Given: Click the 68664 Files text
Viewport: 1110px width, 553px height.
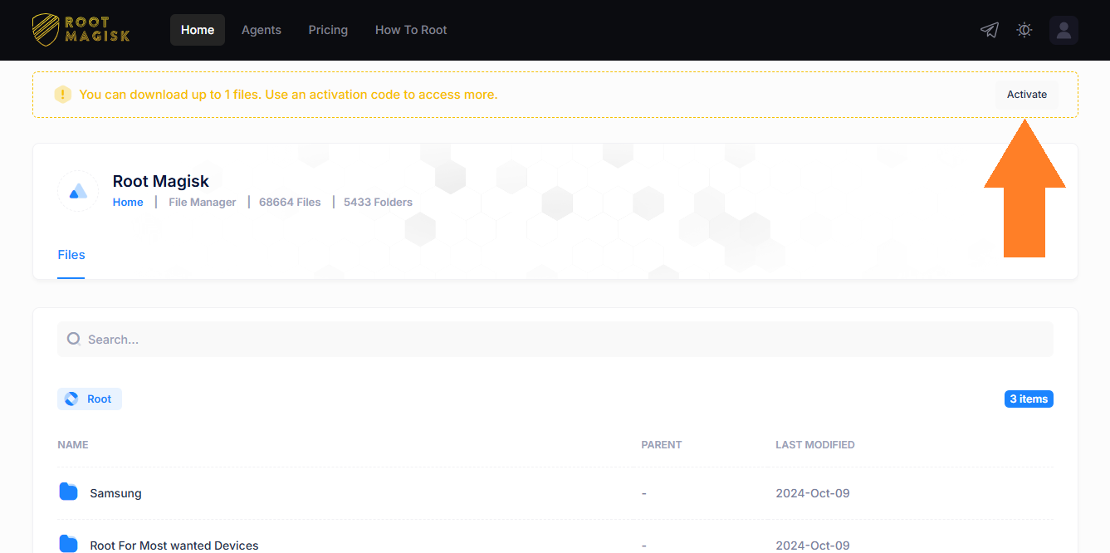Looking at the screenshot, I should point(290,202).
